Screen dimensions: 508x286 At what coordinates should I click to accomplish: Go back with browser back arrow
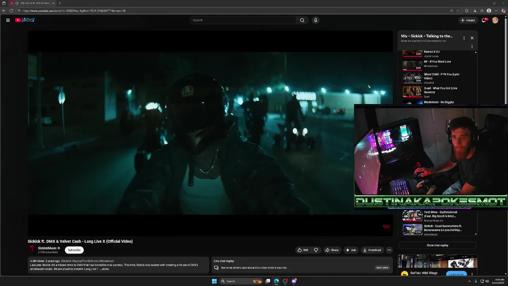[x=4, y=11]
